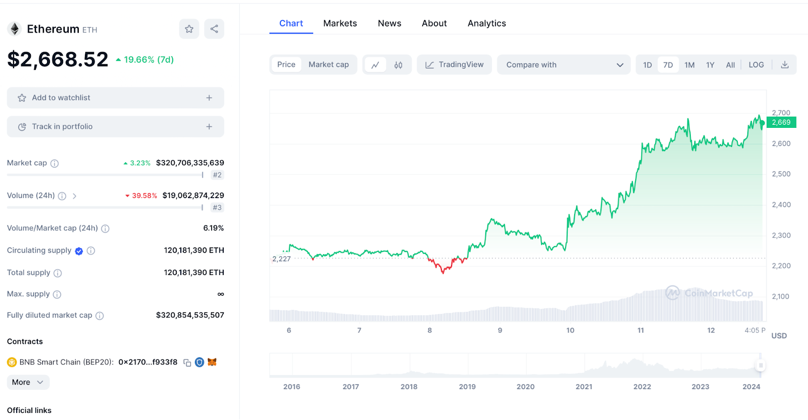Click the 2,227 baseline price label

[281, 259]
